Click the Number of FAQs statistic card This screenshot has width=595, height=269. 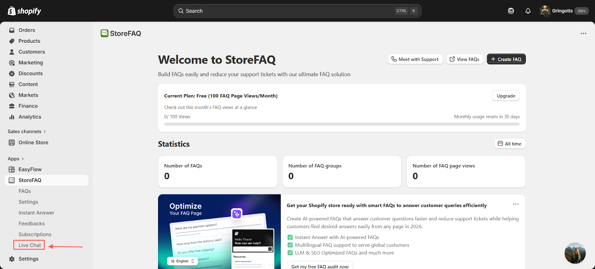tap(218, 172)
